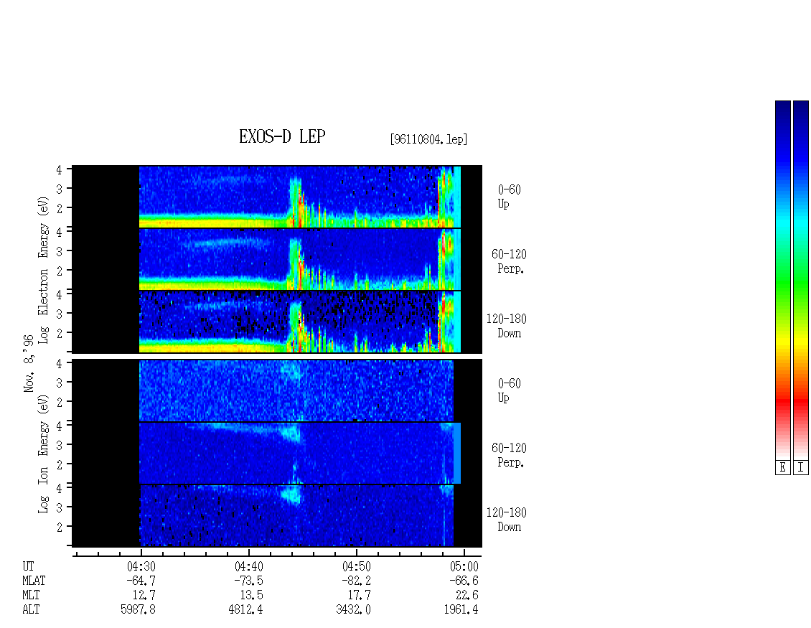Viewport: 811px width, 628px height.
Task: Select the 60-120 Perp. label beside the ion panel
Action: [509, 455]
